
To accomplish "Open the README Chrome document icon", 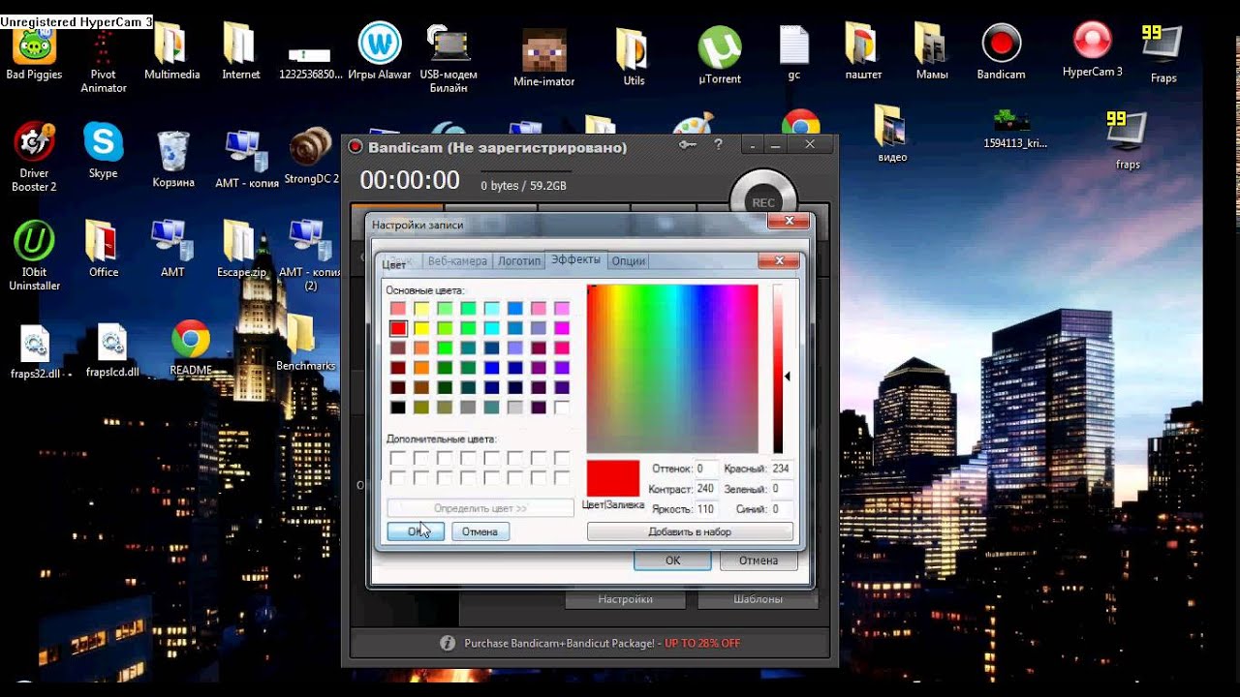I will pyautogui.click(x=191, y=348).
